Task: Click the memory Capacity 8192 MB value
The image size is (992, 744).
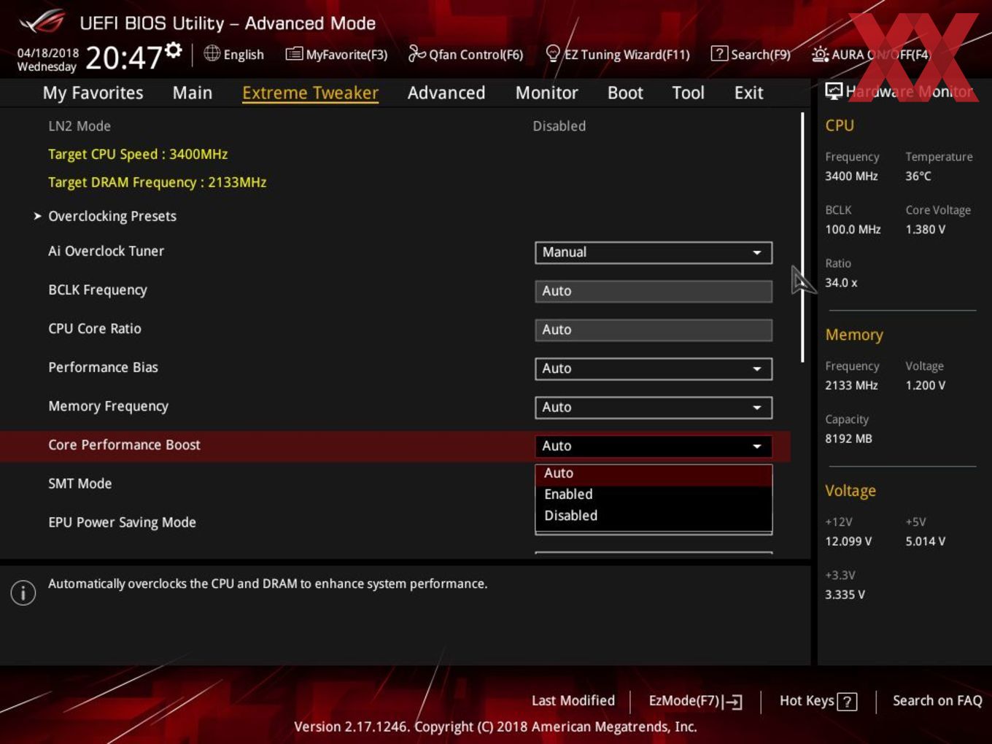Action: point(848,438)
